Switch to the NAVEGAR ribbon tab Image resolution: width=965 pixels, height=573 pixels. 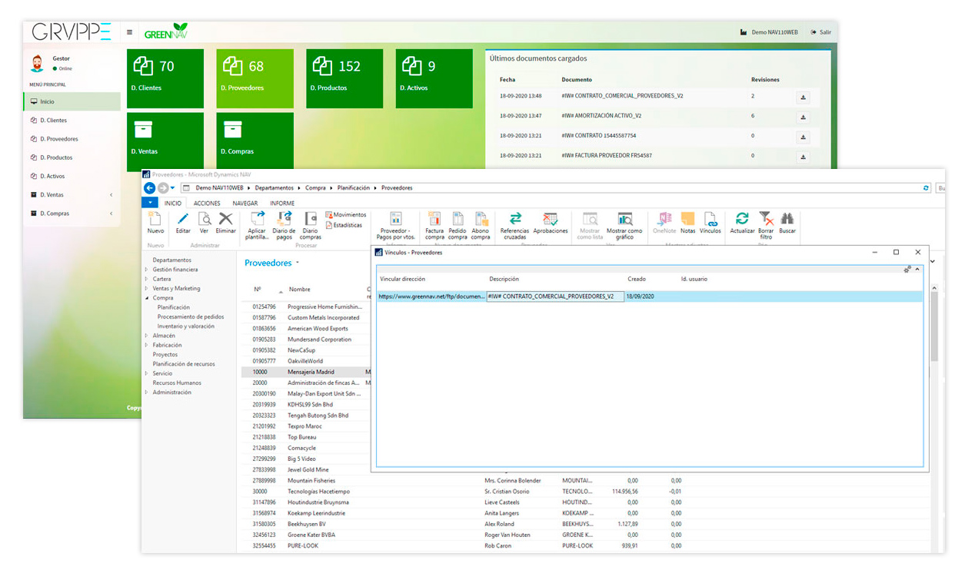(245, 204)
